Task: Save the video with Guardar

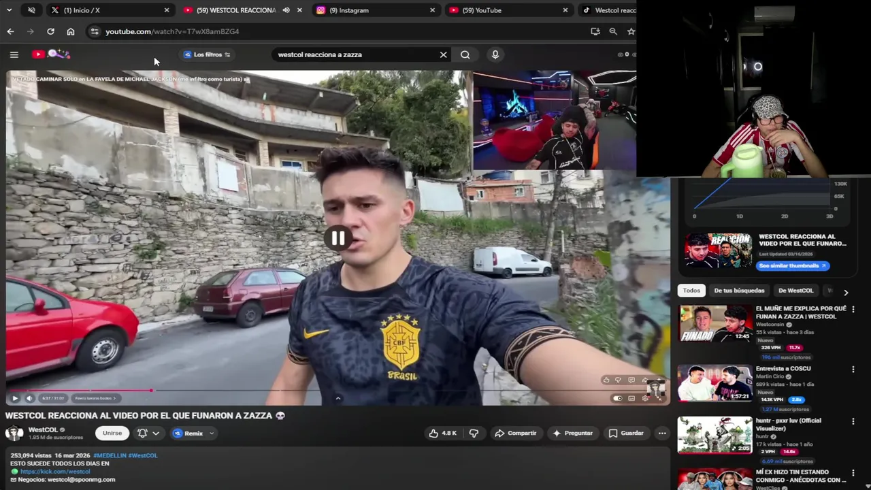Action: tap(626, 433)
